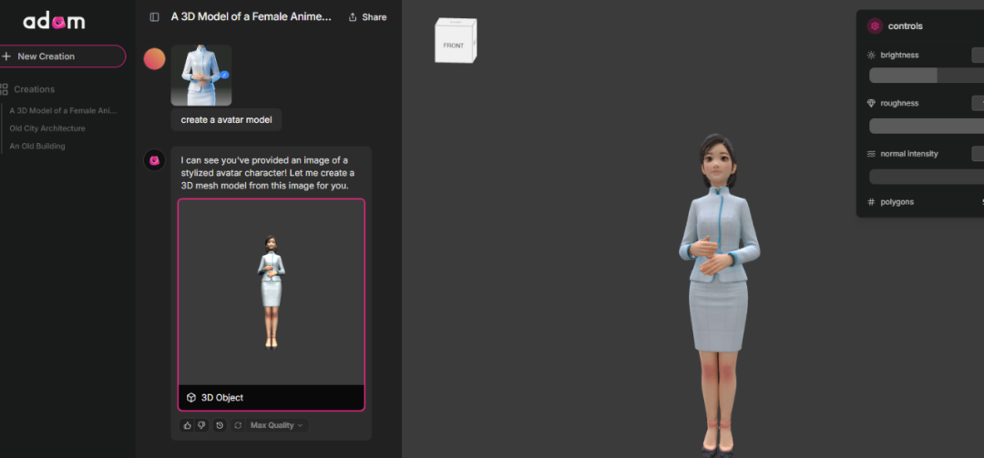Open the uploaded avatar reference image
984x458 pixels.
coord(201,76)
